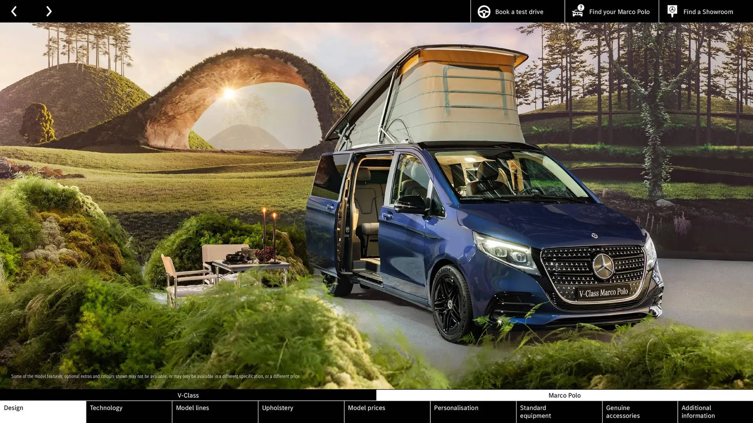Click the showroom location pin icon

pyautogui.click(x=672, y=11)
